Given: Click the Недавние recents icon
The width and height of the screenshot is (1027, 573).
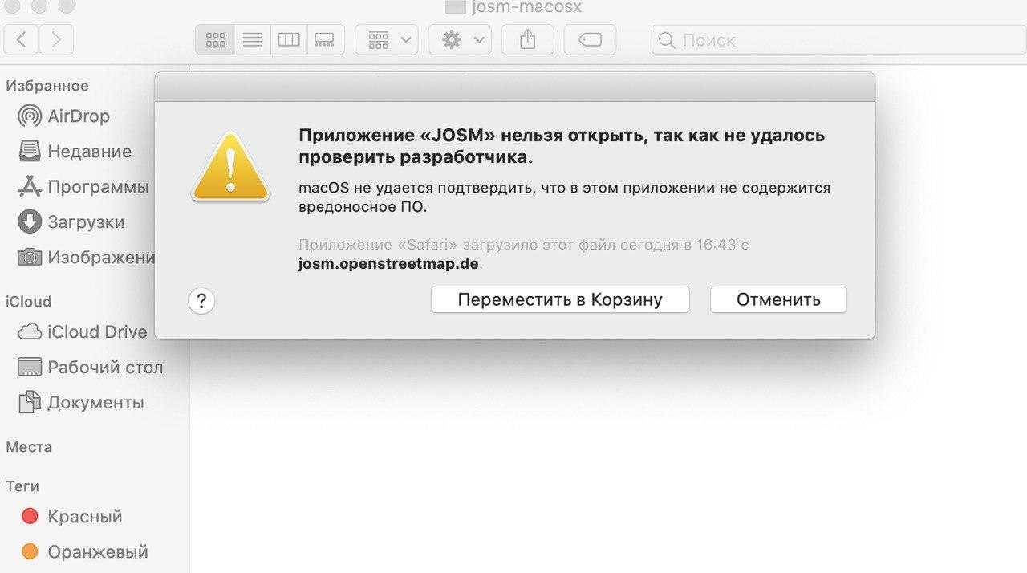Looking at the screenshot, I should 30,151.
